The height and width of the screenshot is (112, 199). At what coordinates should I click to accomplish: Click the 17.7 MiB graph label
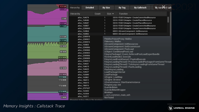pyautogui.click(x=62, y=77)
